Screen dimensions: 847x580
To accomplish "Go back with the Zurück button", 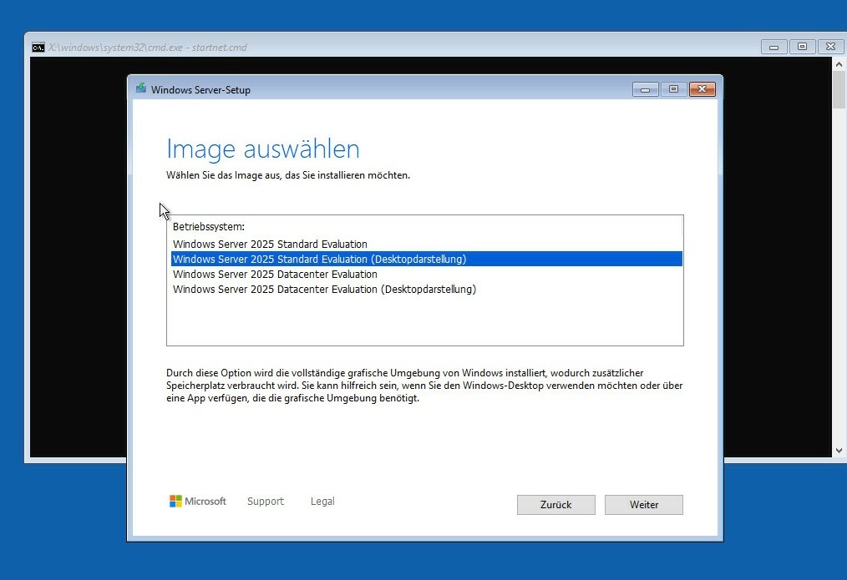I will 555,504.
